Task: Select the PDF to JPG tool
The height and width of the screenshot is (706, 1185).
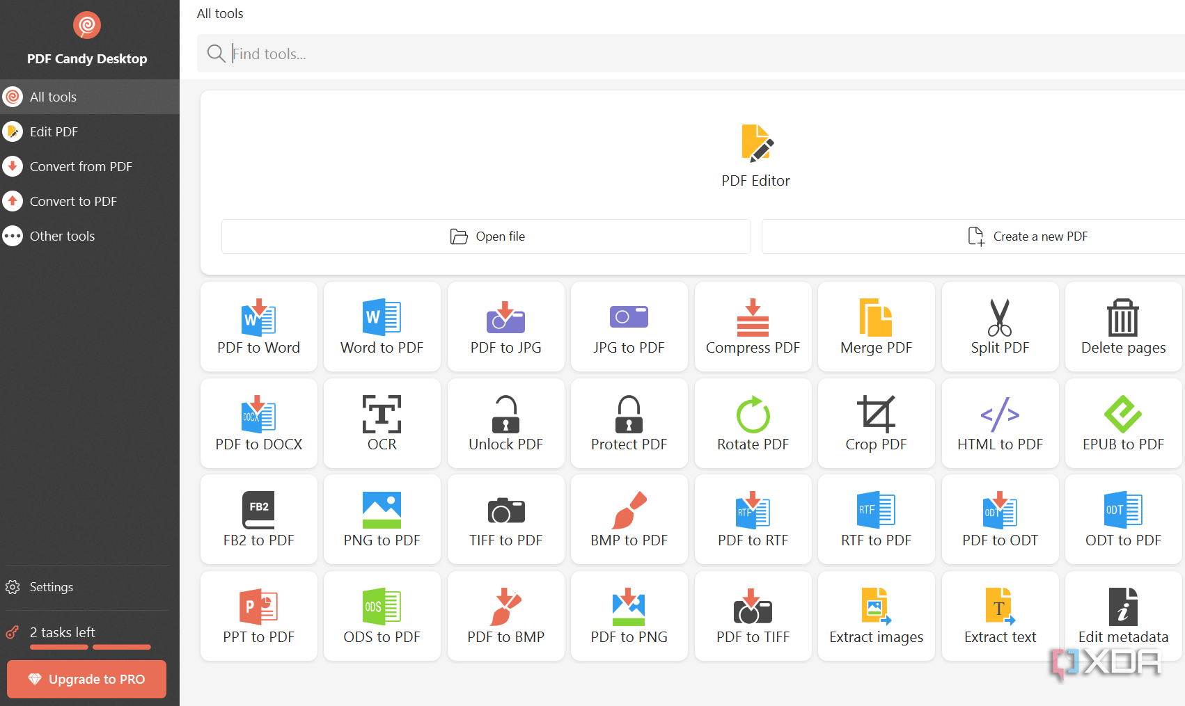Action: click(x=505, y=326)
